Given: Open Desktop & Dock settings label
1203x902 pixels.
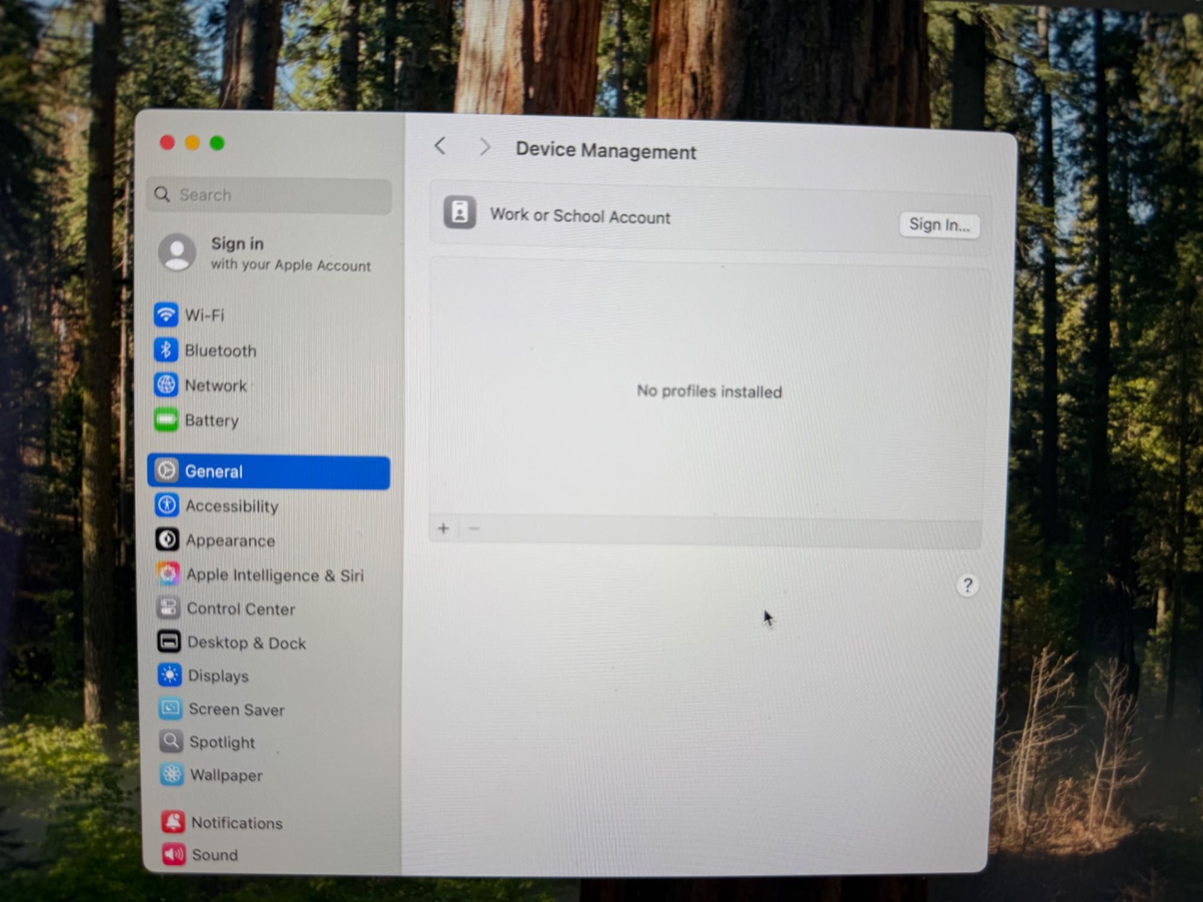Looking at the screenshot, I should 247,643.
